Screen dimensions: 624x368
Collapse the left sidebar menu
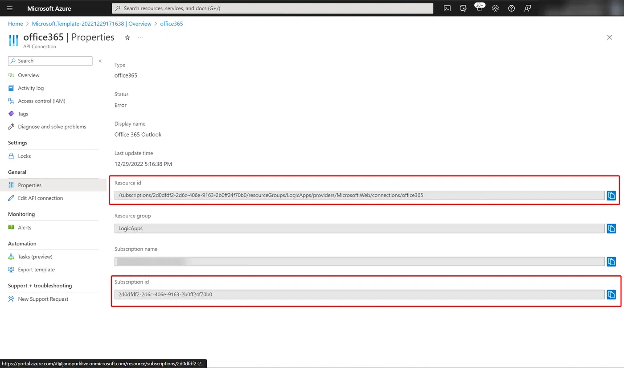pyautogui.click(x=100, y=61)
